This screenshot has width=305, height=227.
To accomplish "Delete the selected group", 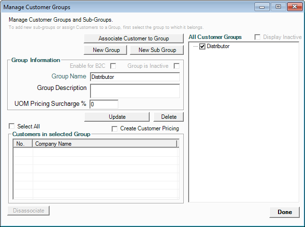I will [168, 117].
